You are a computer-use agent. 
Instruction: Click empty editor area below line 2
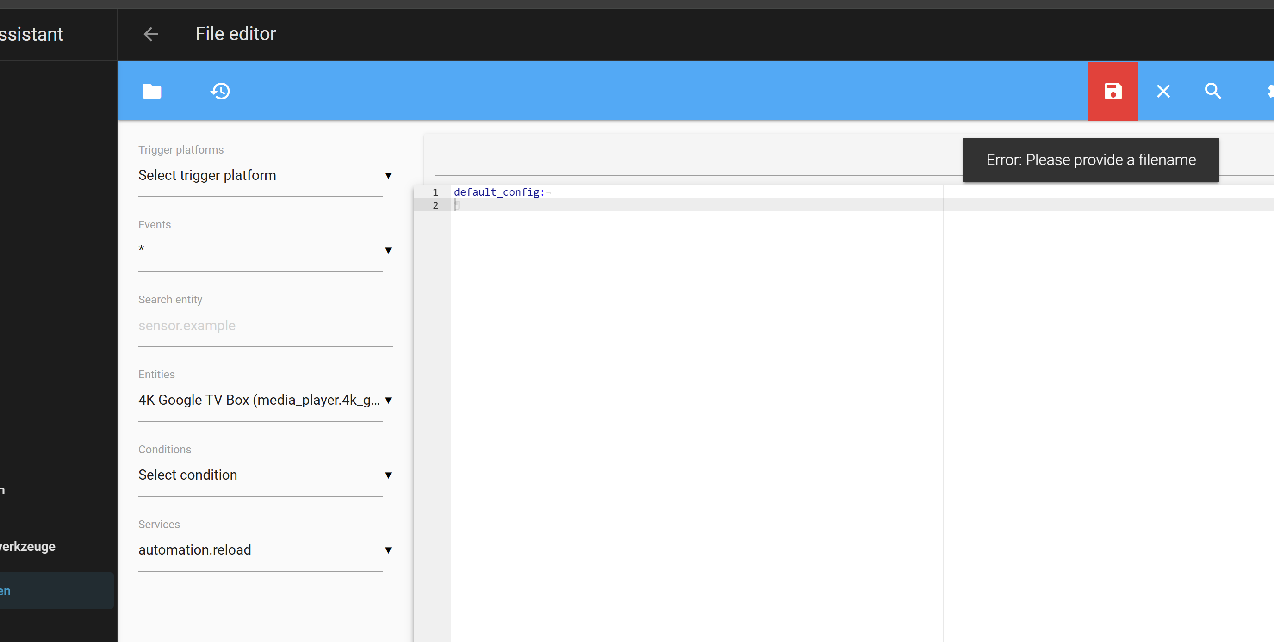[x=692, y=395]
